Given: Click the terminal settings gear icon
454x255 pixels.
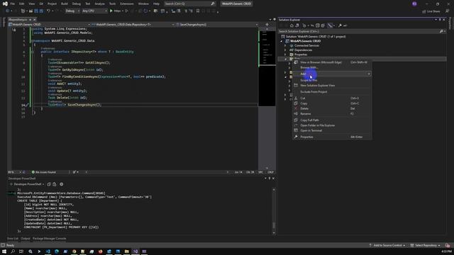Looking at the screenshot, I should 62,184.
